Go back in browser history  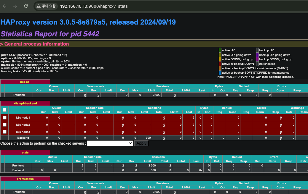tap(4, 6)
